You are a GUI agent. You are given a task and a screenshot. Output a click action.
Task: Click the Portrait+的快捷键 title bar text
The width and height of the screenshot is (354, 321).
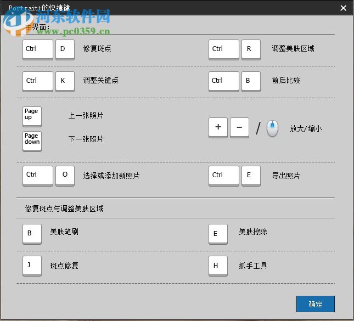[40, 8]
